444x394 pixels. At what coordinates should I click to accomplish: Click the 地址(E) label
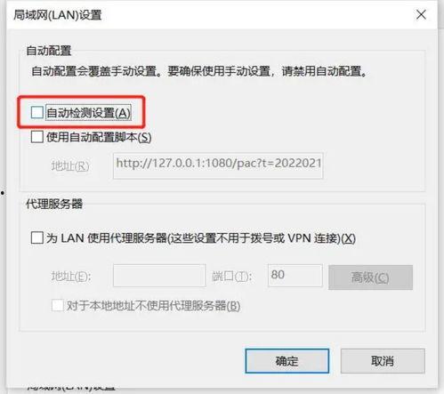71,277
